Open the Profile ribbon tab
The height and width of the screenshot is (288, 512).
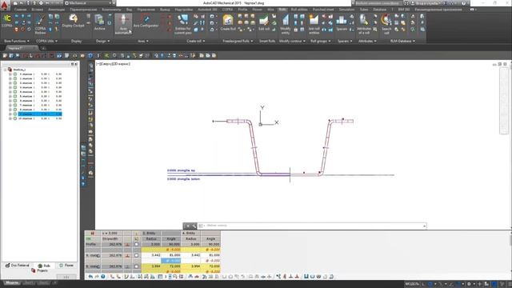(242, 10)
